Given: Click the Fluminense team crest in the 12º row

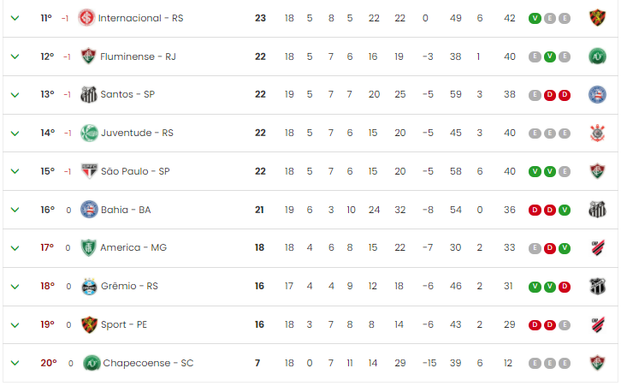Looking at the screenshot, I should click(88, 56).
